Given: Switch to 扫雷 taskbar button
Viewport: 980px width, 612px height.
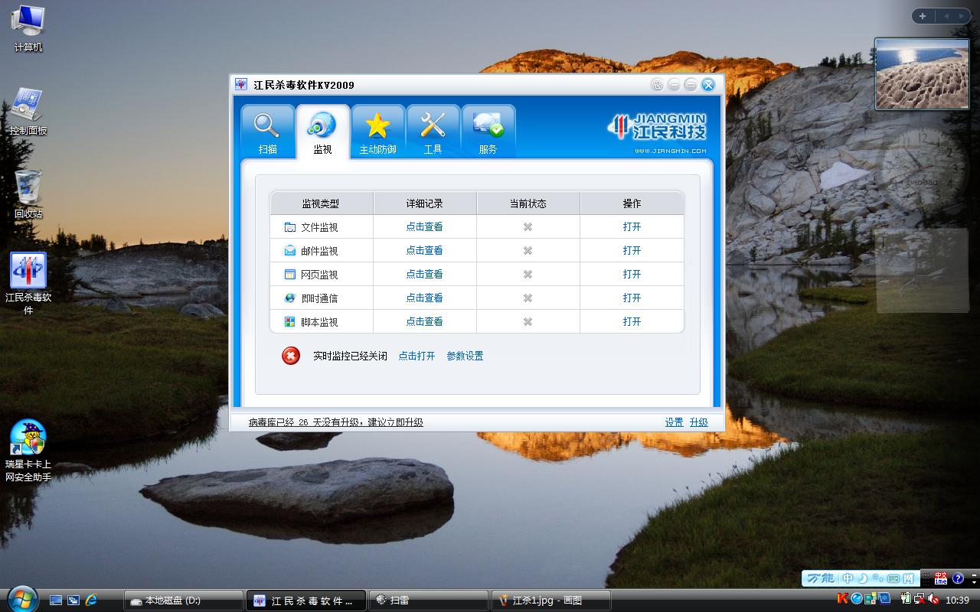Looking at the screenshot, I should tap(429, 601).
